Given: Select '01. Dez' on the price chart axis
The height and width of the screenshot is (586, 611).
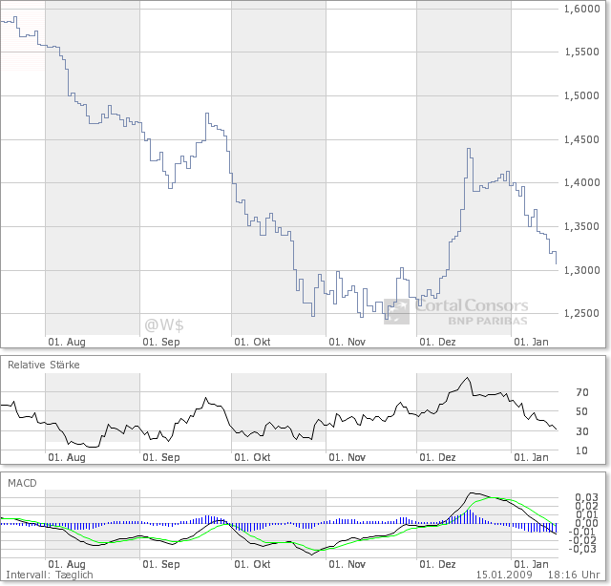Looking at the screenshot, I should click(x=437, y=342).
